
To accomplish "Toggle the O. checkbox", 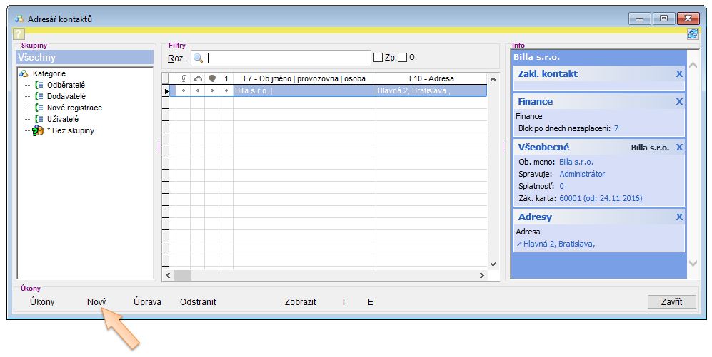I will click(403, 58).
